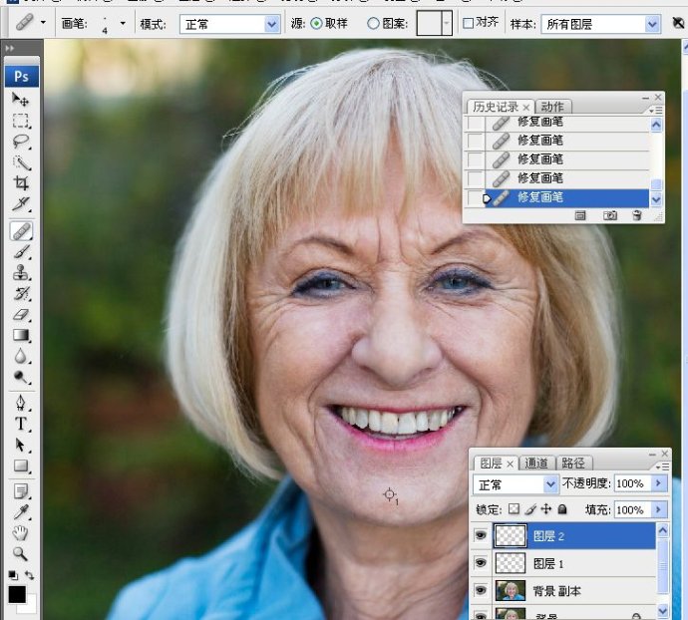Select the Clone Stamp tool
The image size is (688, 620).
(x=20, y=272)
